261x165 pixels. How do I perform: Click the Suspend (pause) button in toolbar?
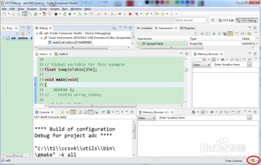click(x=125, y=14)
